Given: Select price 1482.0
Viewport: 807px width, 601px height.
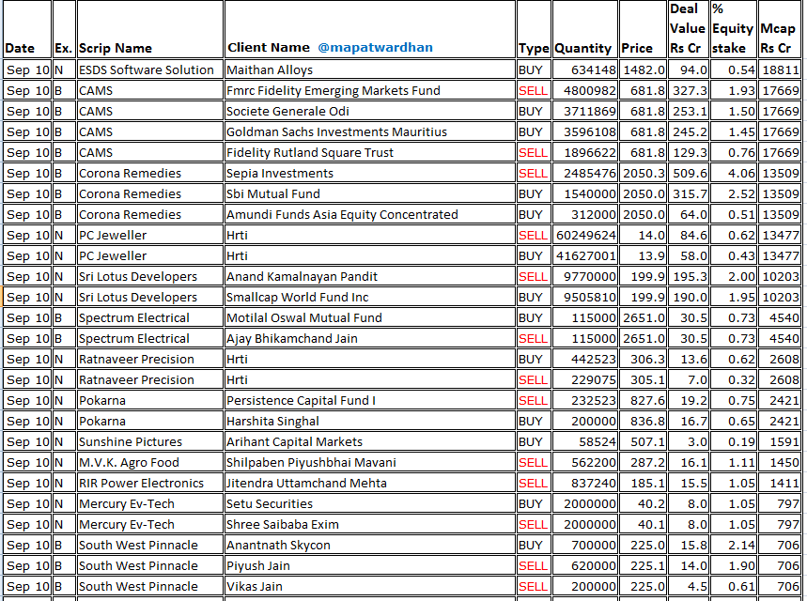Looking at the screenshot, I should click(643, 69).
